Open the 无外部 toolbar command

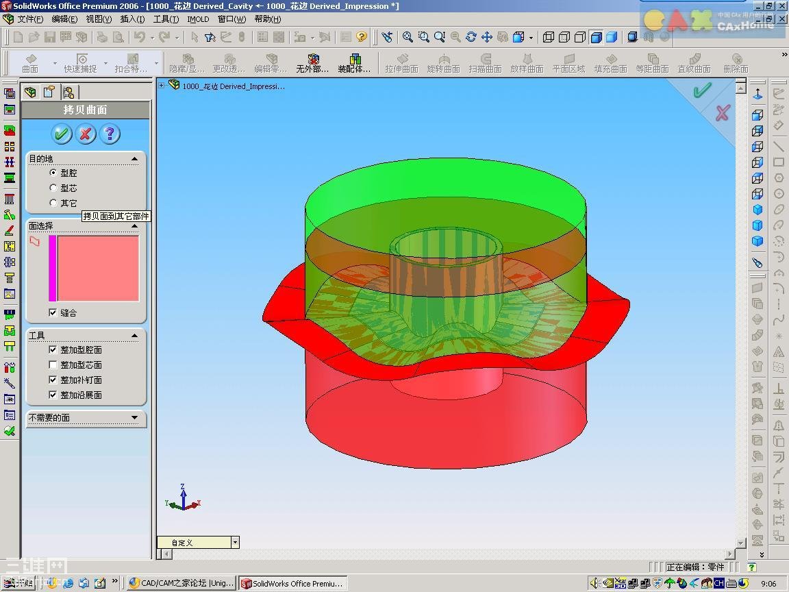click(x=312, y=64)
